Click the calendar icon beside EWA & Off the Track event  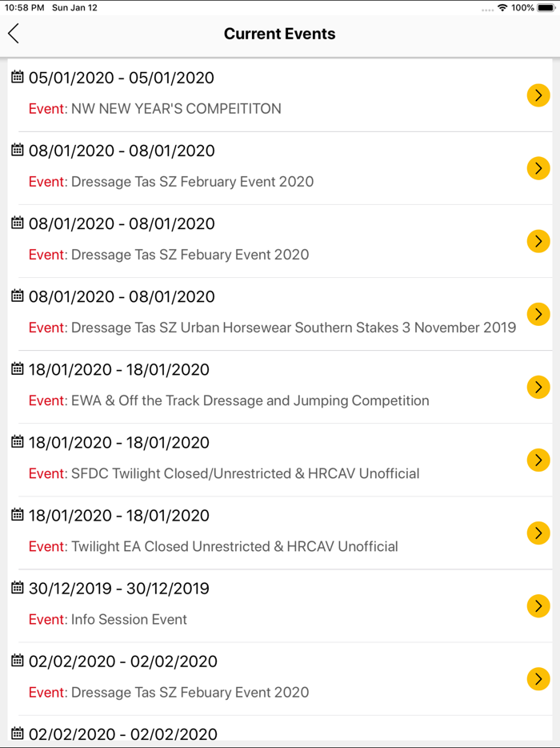coord(16,369)
